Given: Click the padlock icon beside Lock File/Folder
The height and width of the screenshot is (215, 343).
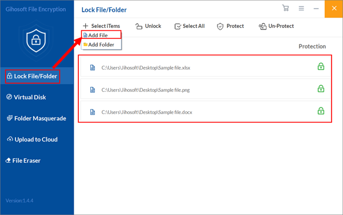Looking at the screenshot, I should click(x=9, y=76).
